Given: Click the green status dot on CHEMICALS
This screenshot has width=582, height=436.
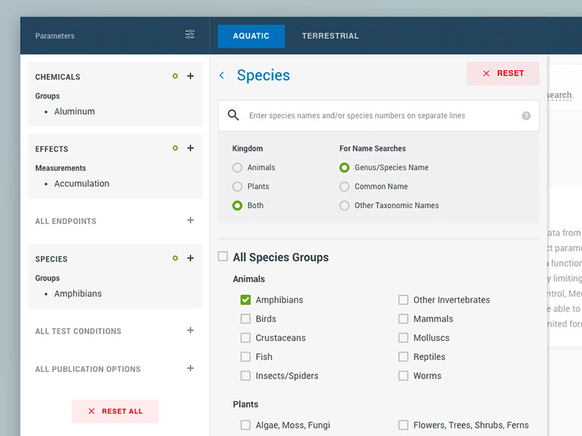Looking at the screenshot, I should pyautogui.click(x=175, y=76).
